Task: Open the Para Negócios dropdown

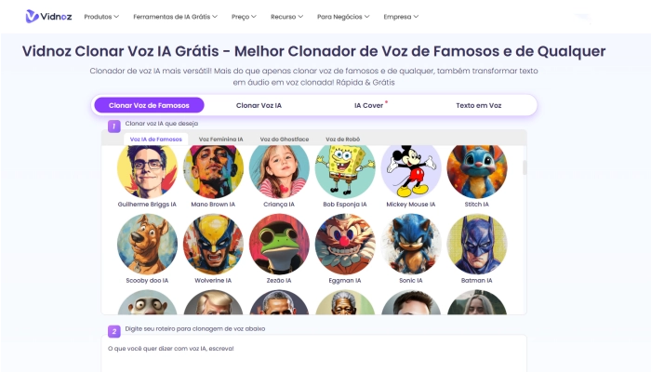Action: pos(343,17)
